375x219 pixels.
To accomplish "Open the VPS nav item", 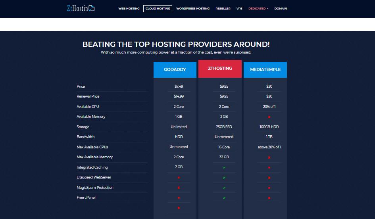I will point(239,9).
